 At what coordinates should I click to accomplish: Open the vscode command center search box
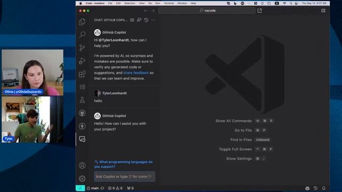coord(207,11)
